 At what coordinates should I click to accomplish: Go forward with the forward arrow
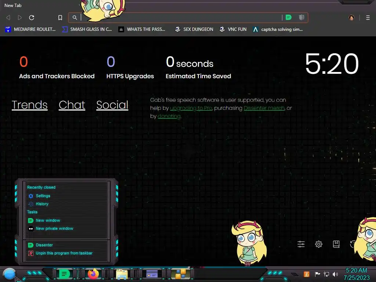(x=20, y=18)
